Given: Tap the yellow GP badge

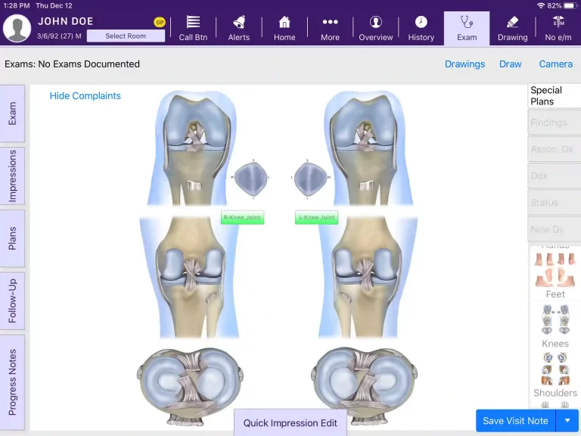Looking at the screenshot, I should click(160, 22).
